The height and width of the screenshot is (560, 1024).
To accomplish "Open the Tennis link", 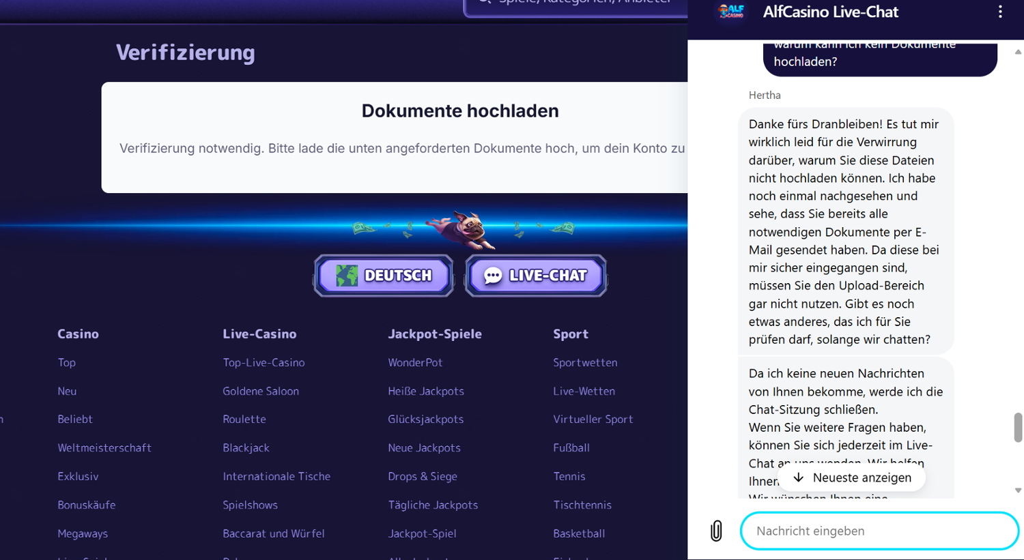I will pyautogui.click(x=569, y=476).
